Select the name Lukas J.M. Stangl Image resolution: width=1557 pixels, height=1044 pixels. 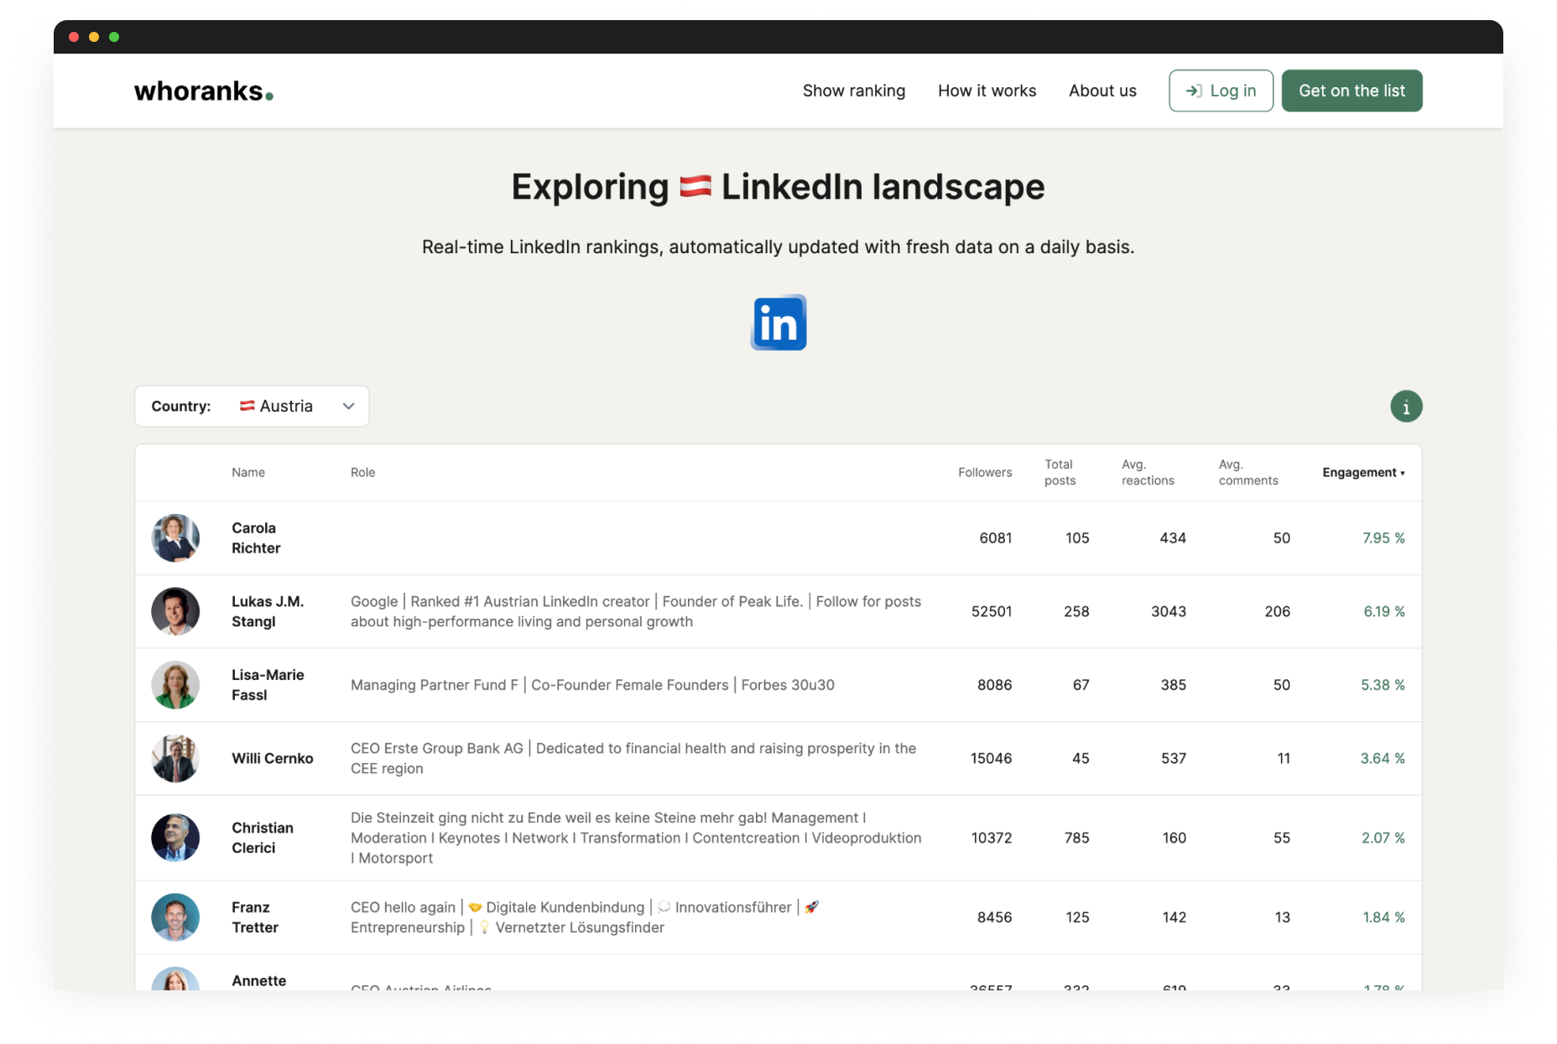pyautogui.click(x=268, y=611)
